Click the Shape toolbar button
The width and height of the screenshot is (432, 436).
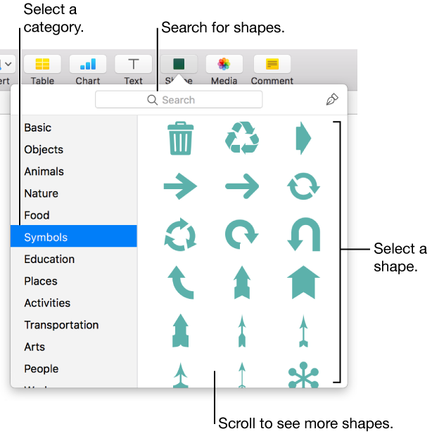(x=179, y=64)
